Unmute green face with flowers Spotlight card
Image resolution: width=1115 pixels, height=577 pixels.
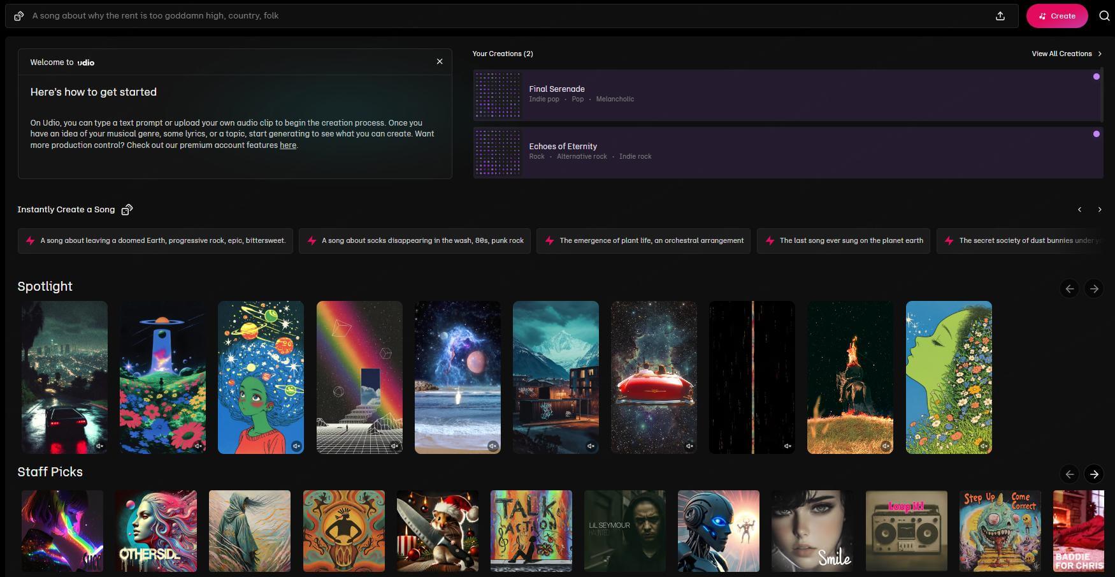984,446
